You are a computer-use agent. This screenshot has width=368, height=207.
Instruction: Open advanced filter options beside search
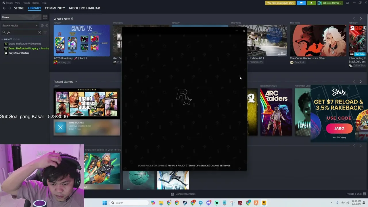tap(45, 32)
